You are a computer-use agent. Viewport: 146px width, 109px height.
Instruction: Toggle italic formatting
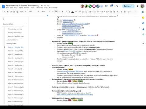coord(66,12)
